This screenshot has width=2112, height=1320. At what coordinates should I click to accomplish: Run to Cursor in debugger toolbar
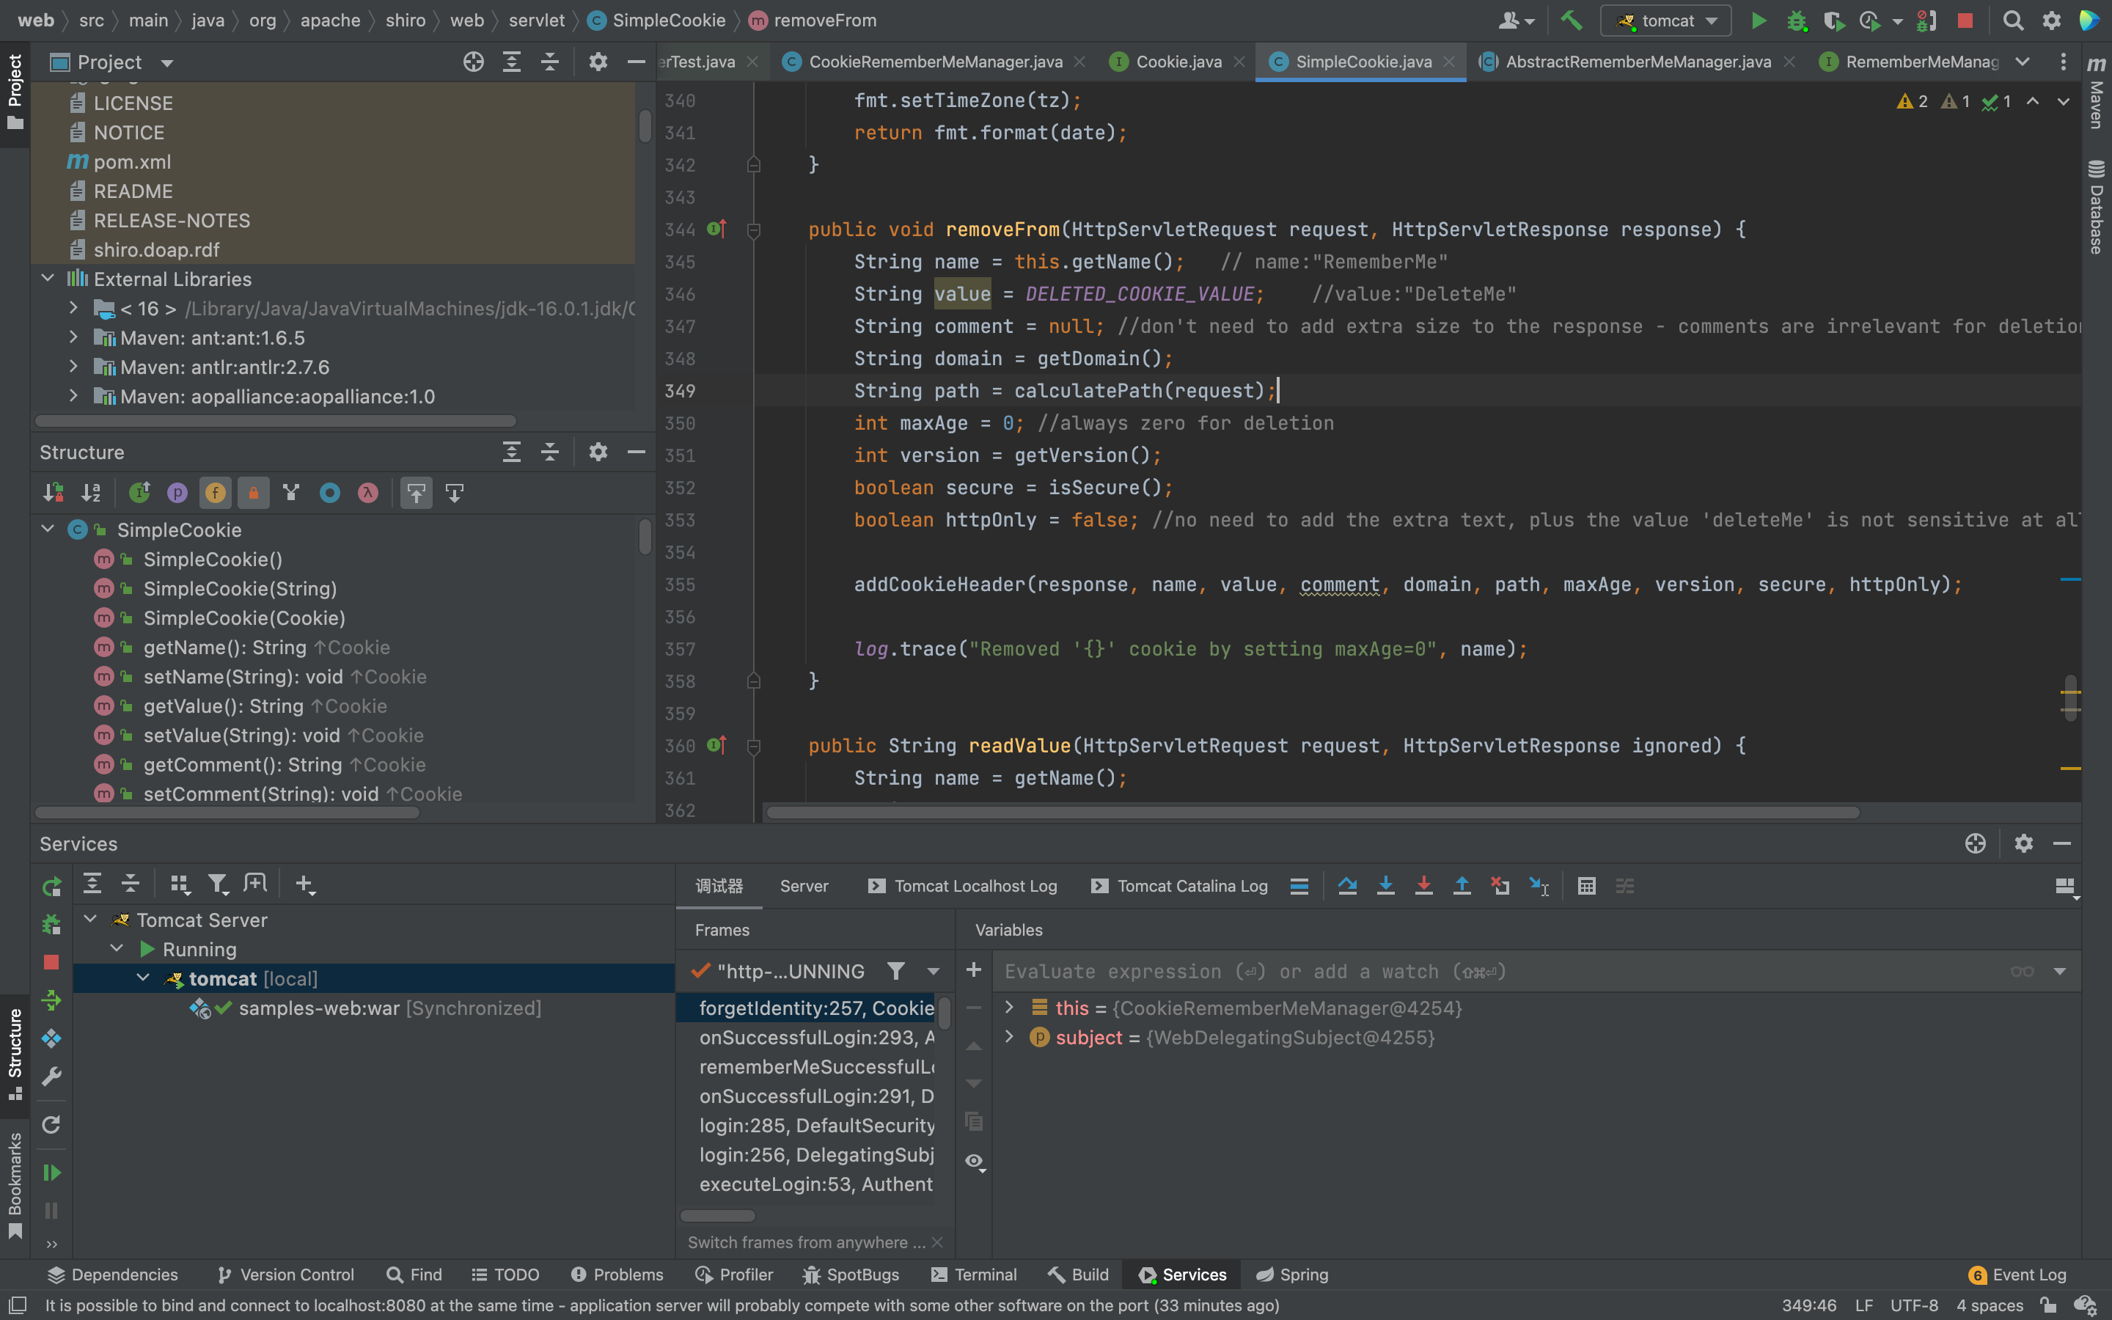coord(1539,886)
